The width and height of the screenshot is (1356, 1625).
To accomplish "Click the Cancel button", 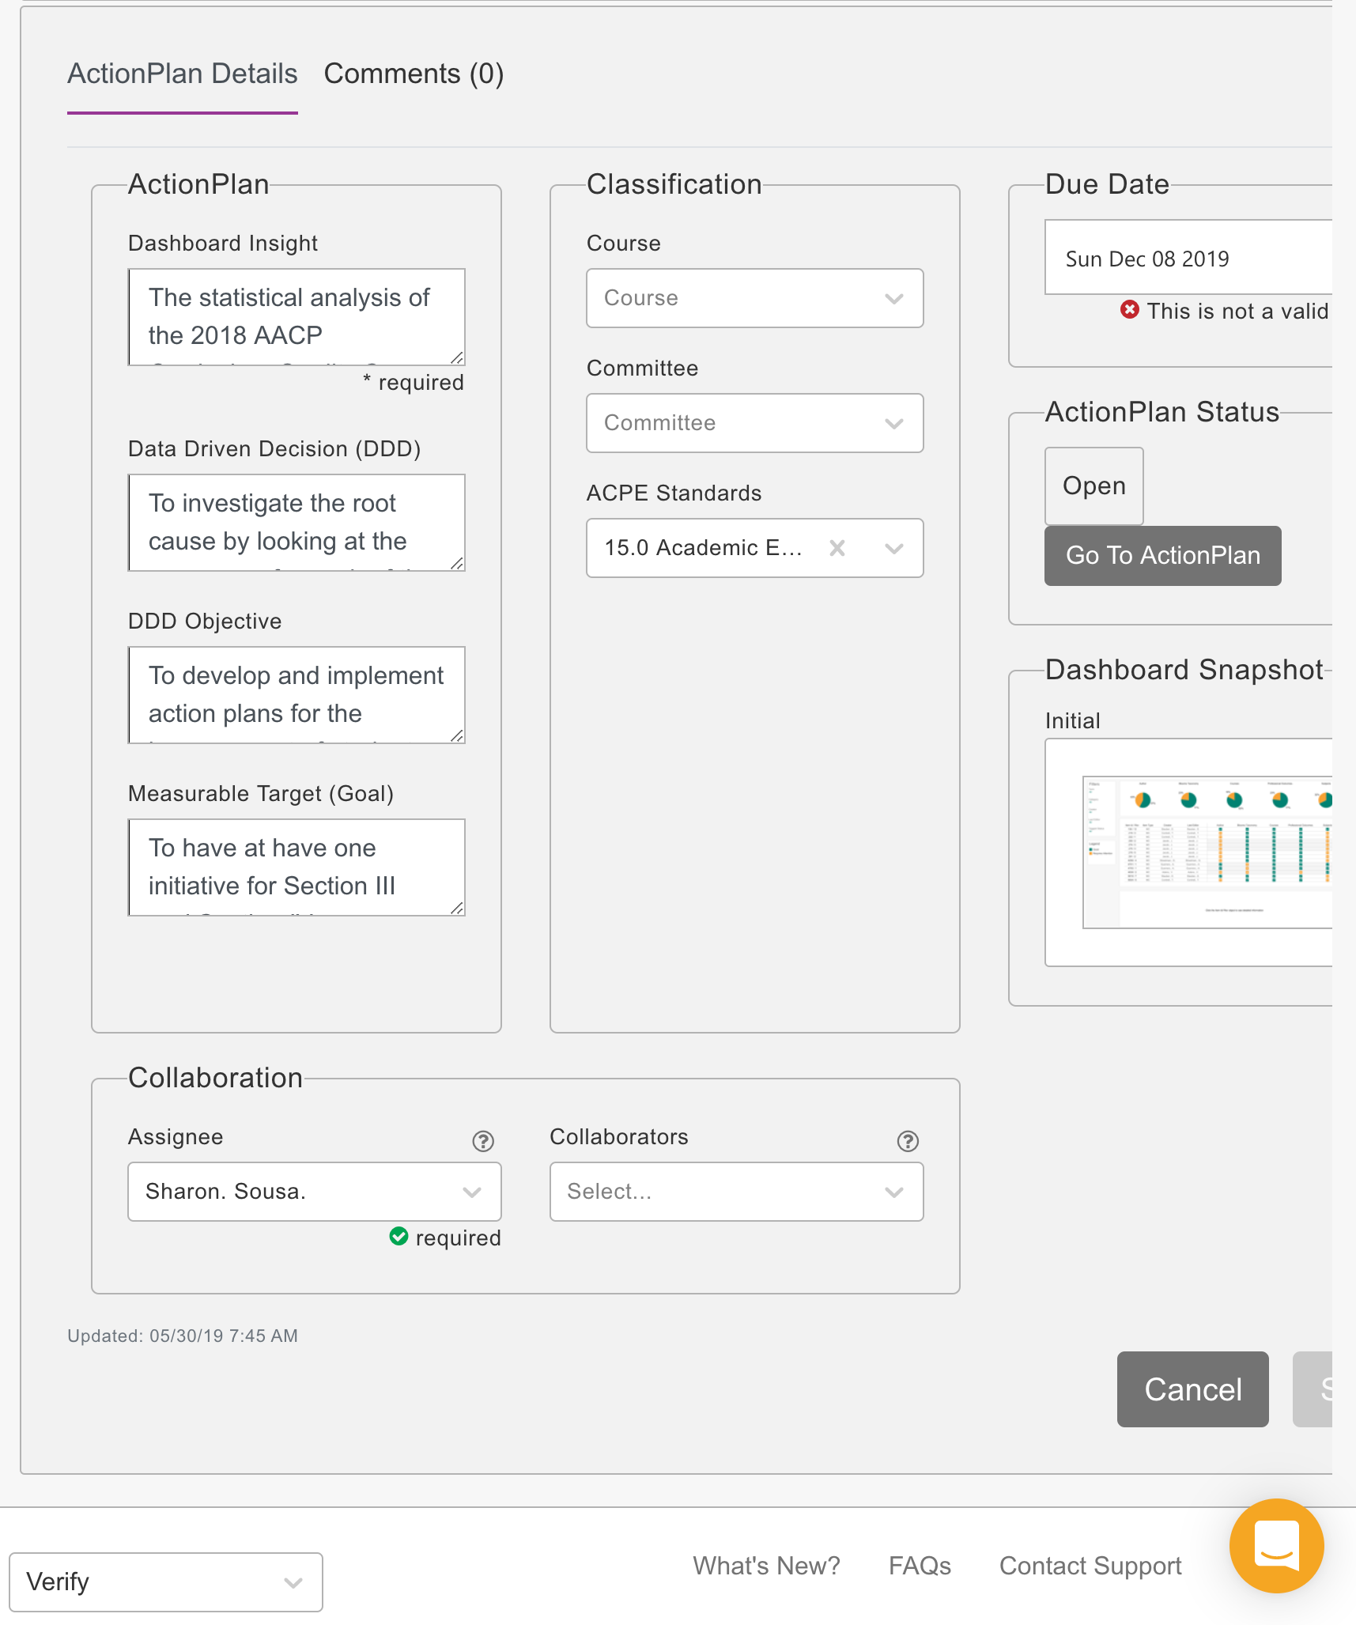I will point(1192,1389).
